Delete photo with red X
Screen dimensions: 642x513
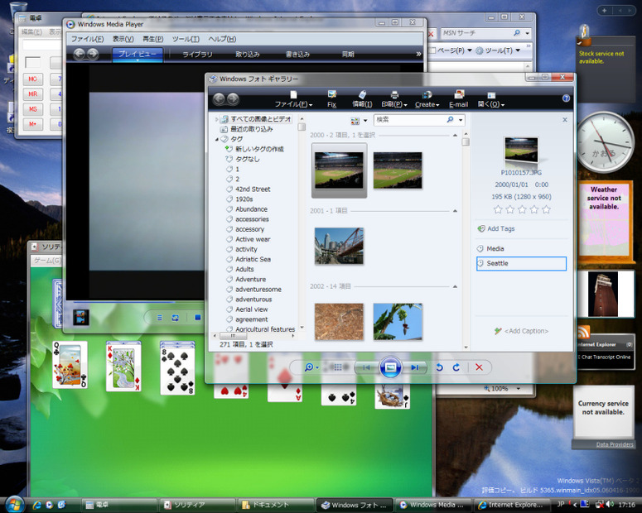(x=479, y=367)
